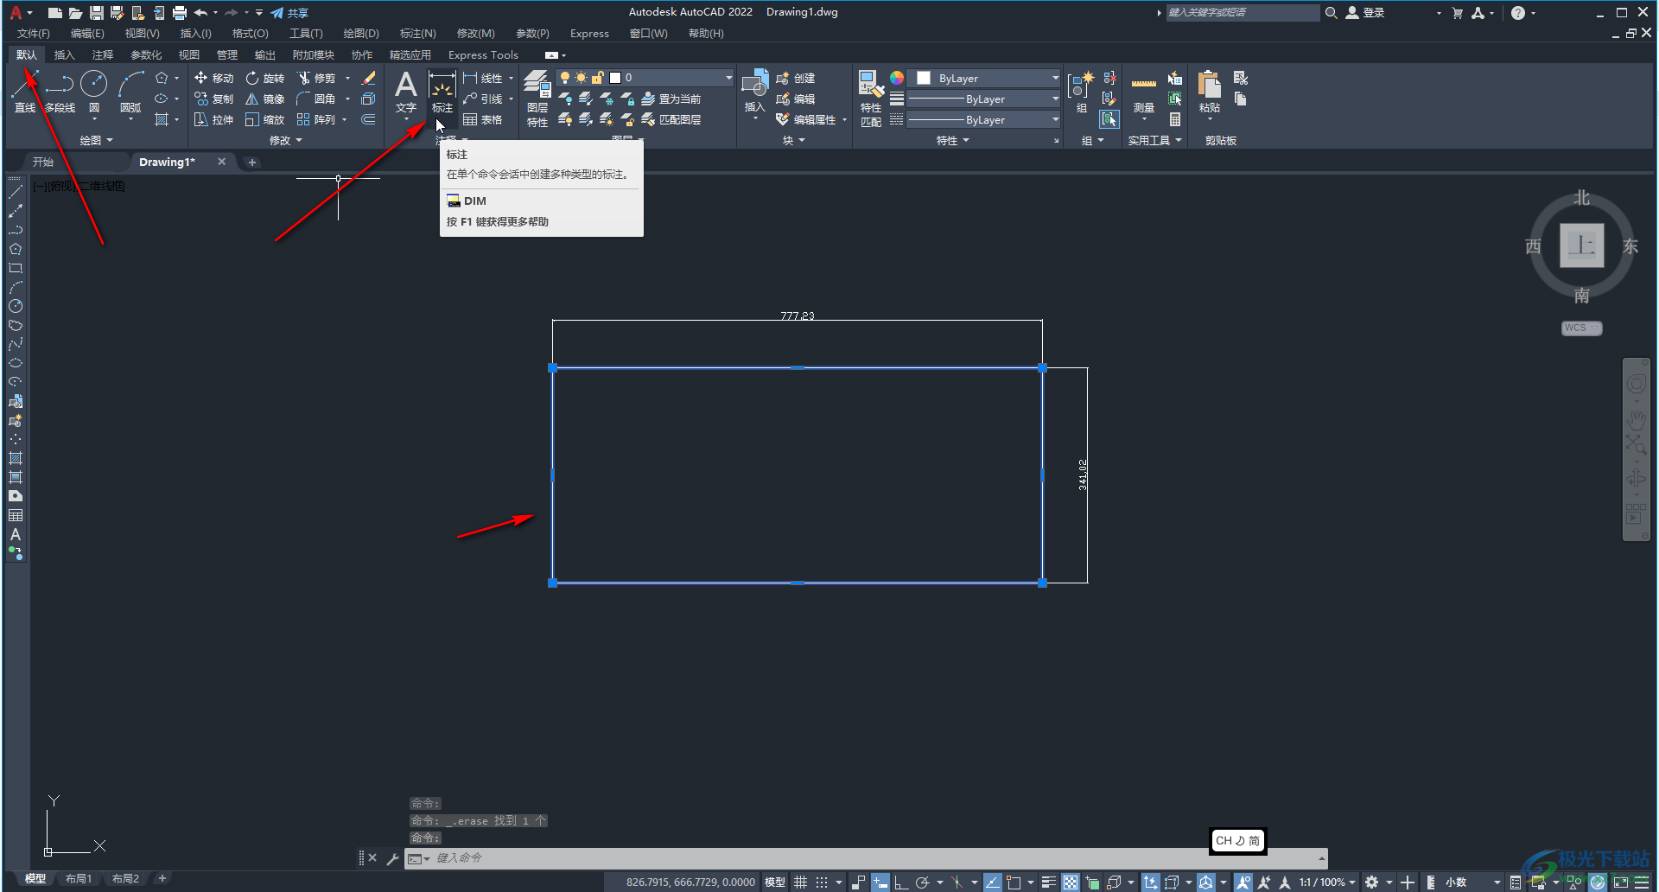This screenshot has width=1659, height=892.
Task: Open the layer dropdown showing 0
Action: pyautogui.click(x=645, y=78)
